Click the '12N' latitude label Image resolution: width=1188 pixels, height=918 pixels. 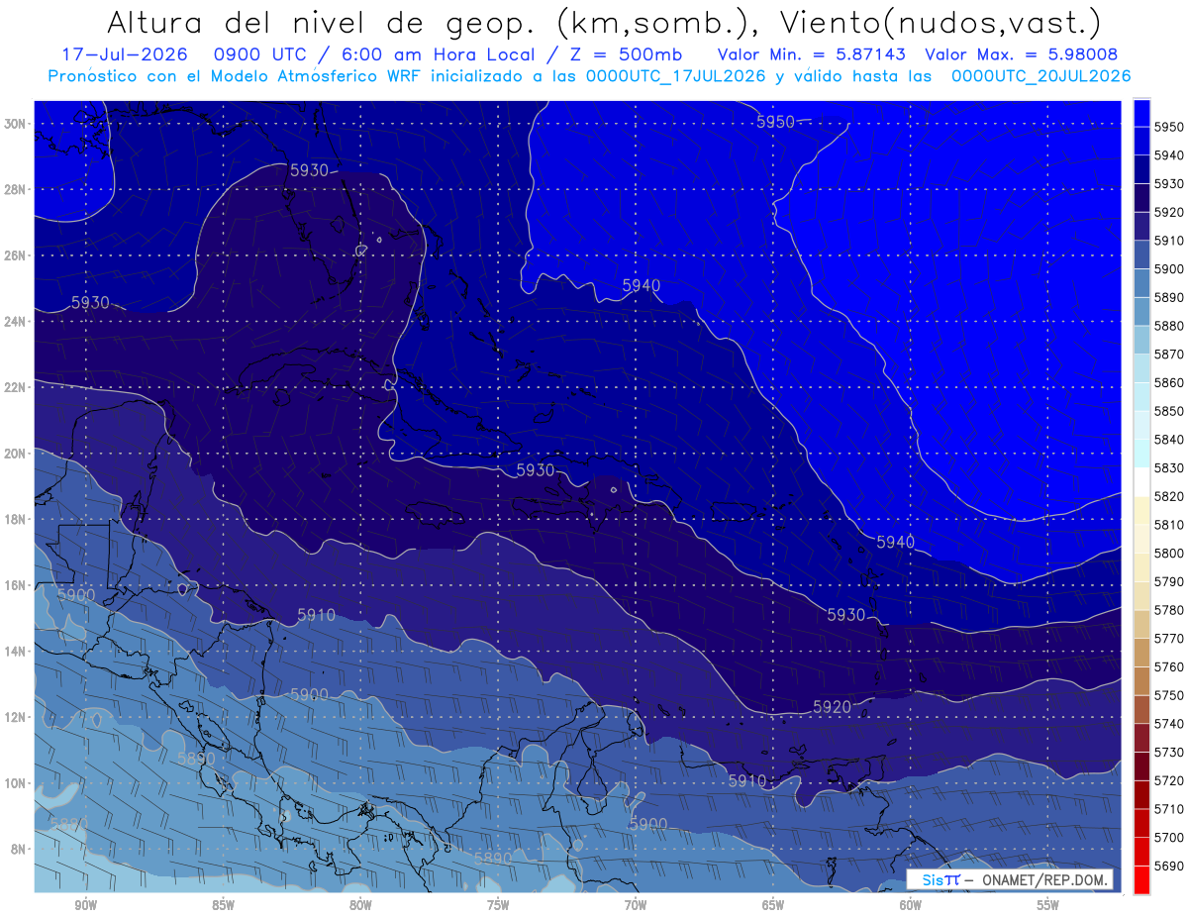pyautogui.click(x=16, y=717)
